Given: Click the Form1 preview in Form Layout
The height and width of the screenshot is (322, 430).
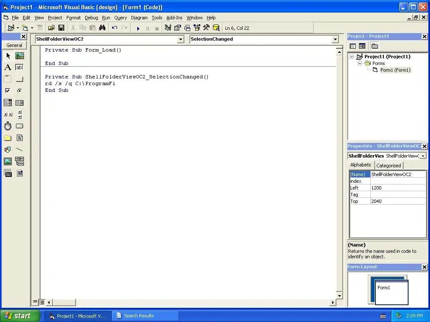Looking at the screenshot, I should pos(391,292).
